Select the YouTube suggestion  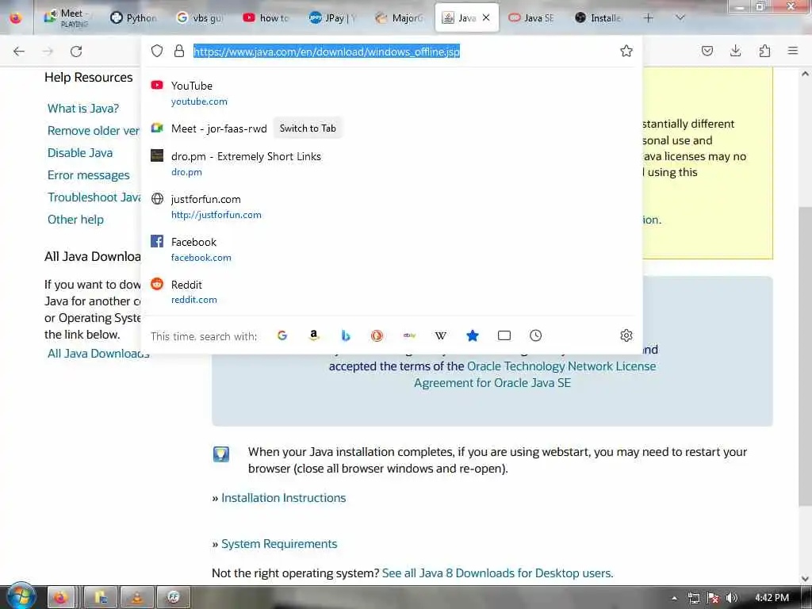(x=392, y=94)
